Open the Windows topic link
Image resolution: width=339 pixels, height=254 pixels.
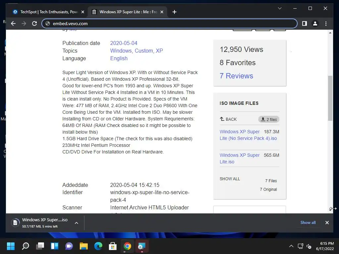click(x=121, y=51)
